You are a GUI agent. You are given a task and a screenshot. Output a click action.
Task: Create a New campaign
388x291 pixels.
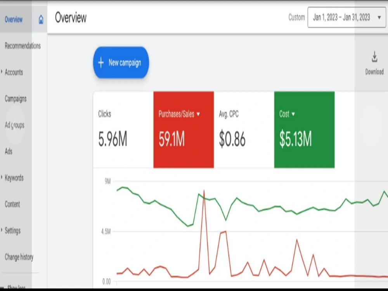point(121,62)
